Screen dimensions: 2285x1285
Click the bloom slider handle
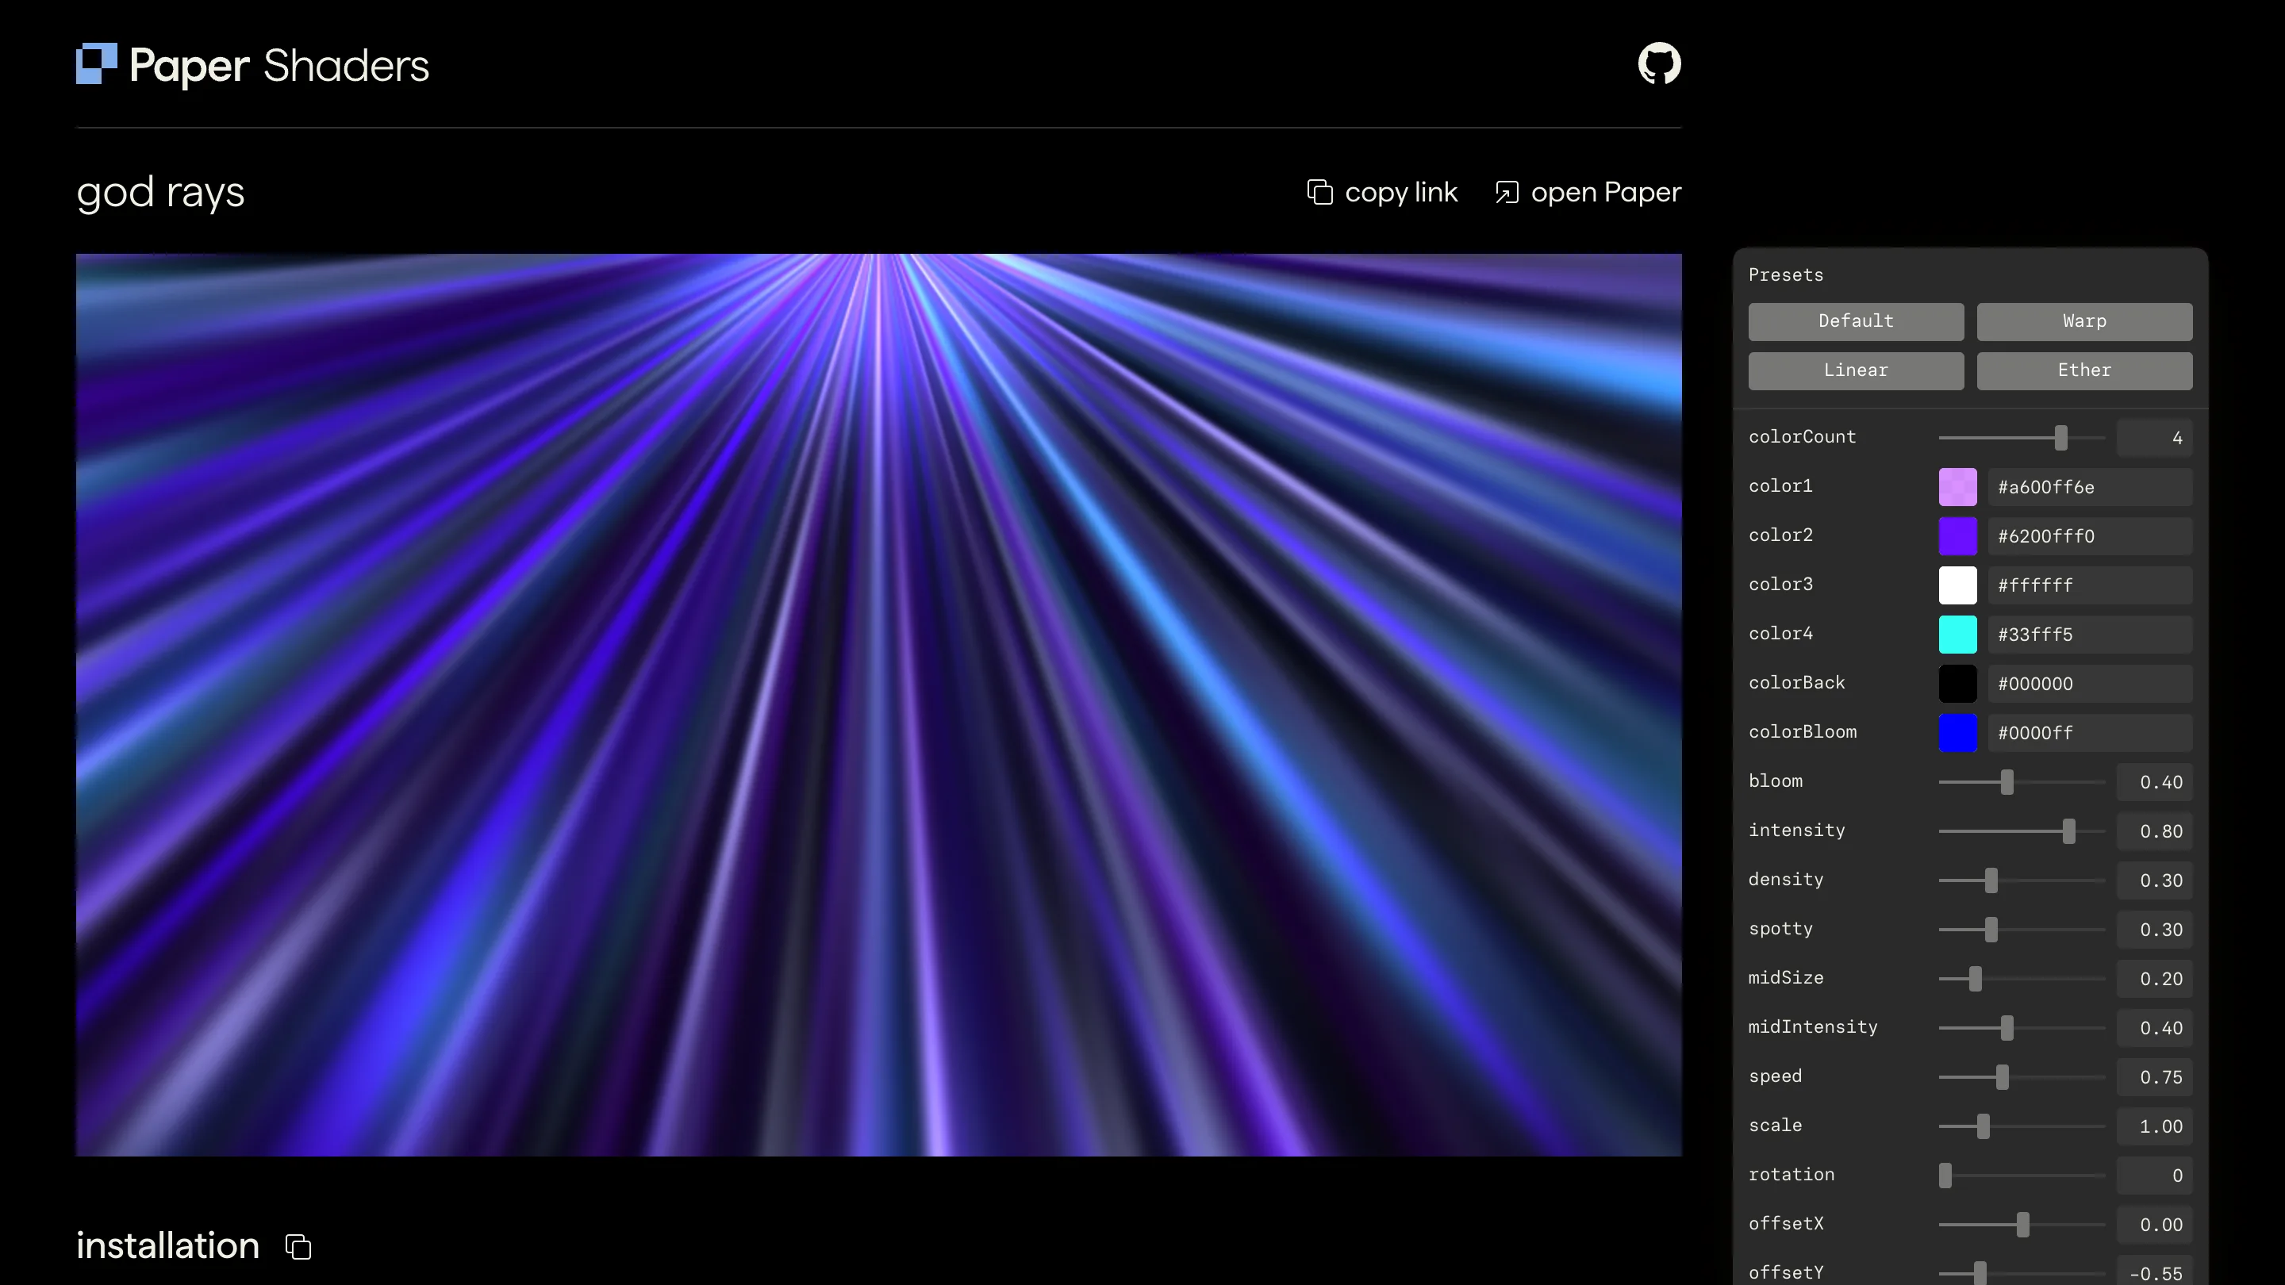coord(2007,782)
